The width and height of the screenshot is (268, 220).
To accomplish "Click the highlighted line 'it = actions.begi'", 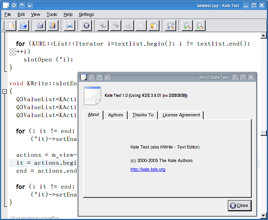I will point(47,163).
